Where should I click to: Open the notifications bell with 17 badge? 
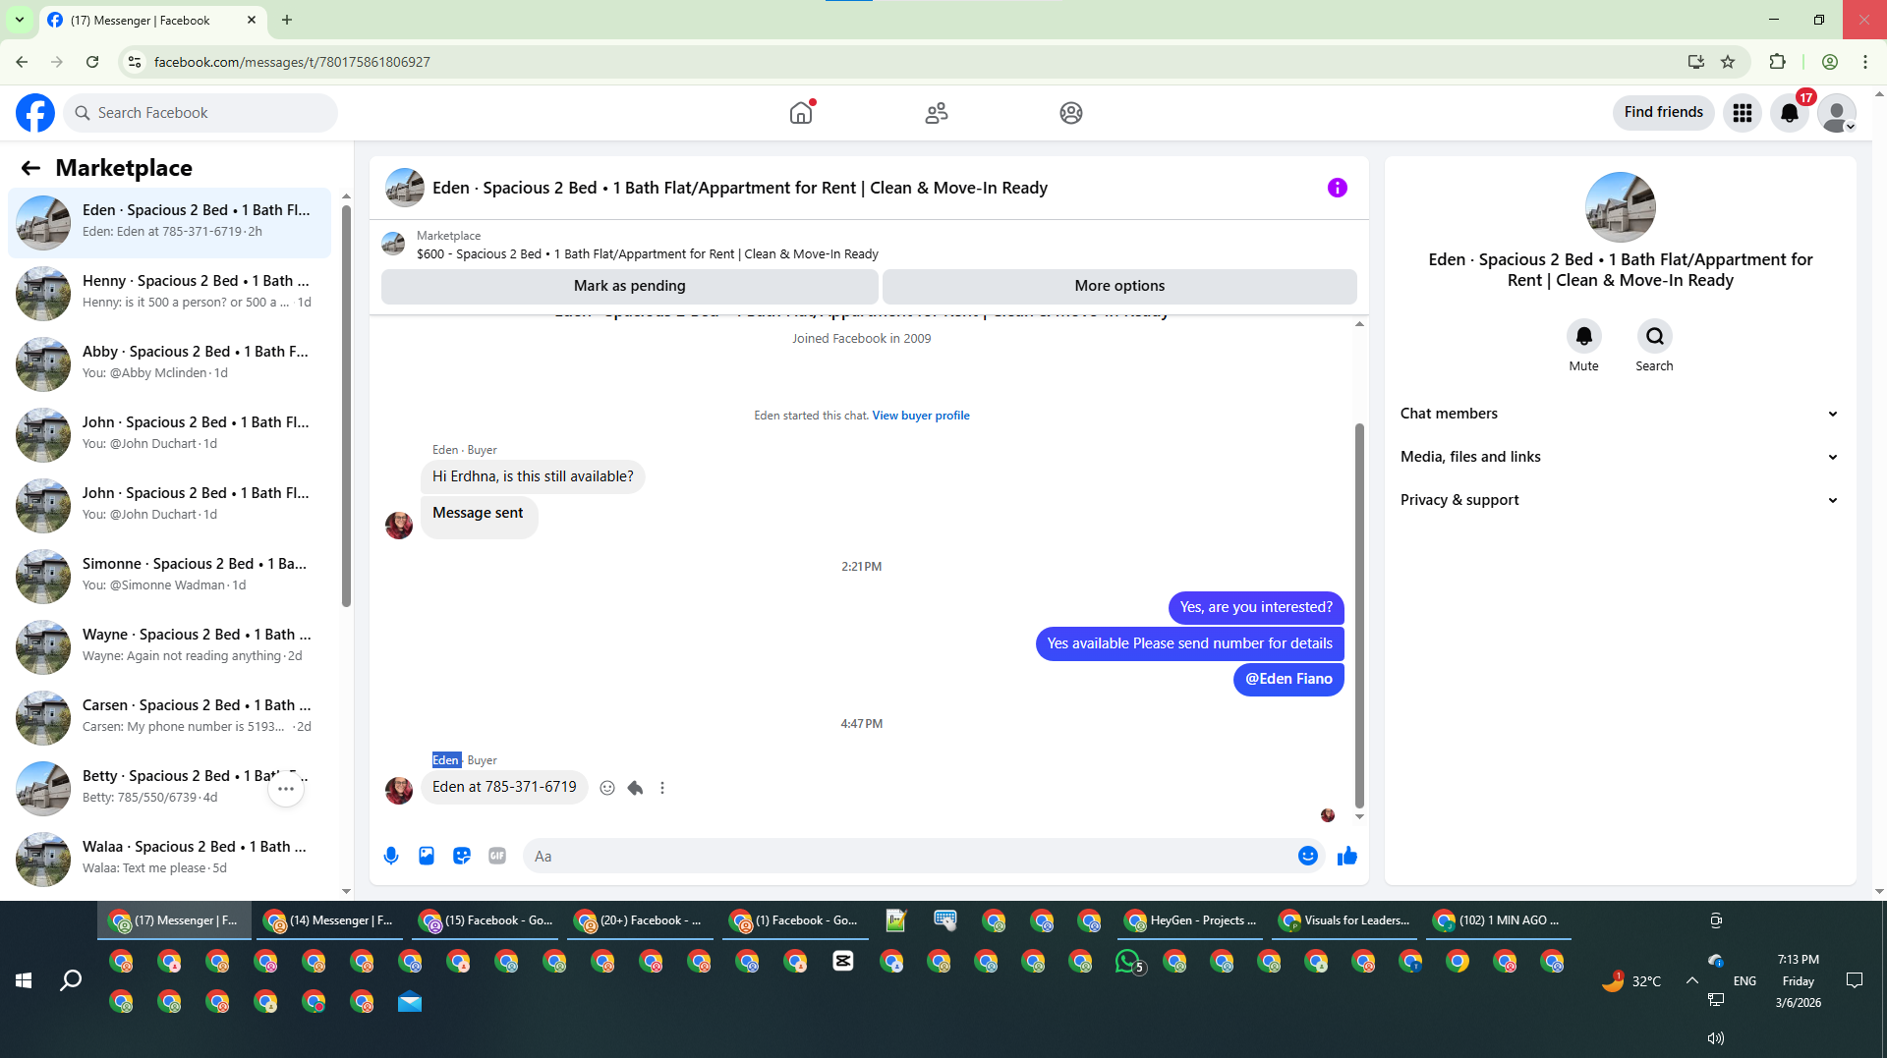[1790, 113]
